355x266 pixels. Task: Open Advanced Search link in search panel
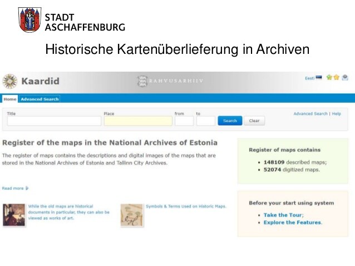pos(310,114)
